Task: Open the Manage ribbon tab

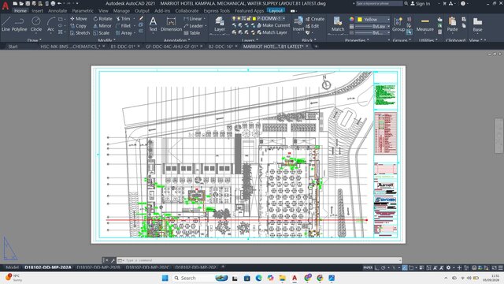Action: tap(121, 10)
